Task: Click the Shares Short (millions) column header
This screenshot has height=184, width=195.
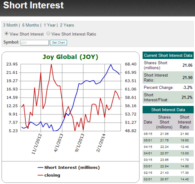Action: [164, 122]
